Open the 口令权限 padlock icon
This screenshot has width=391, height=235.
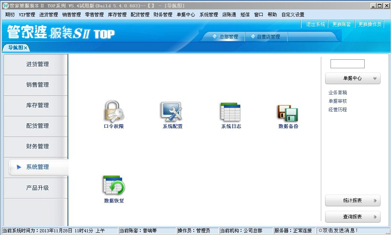tap(114, 112)
